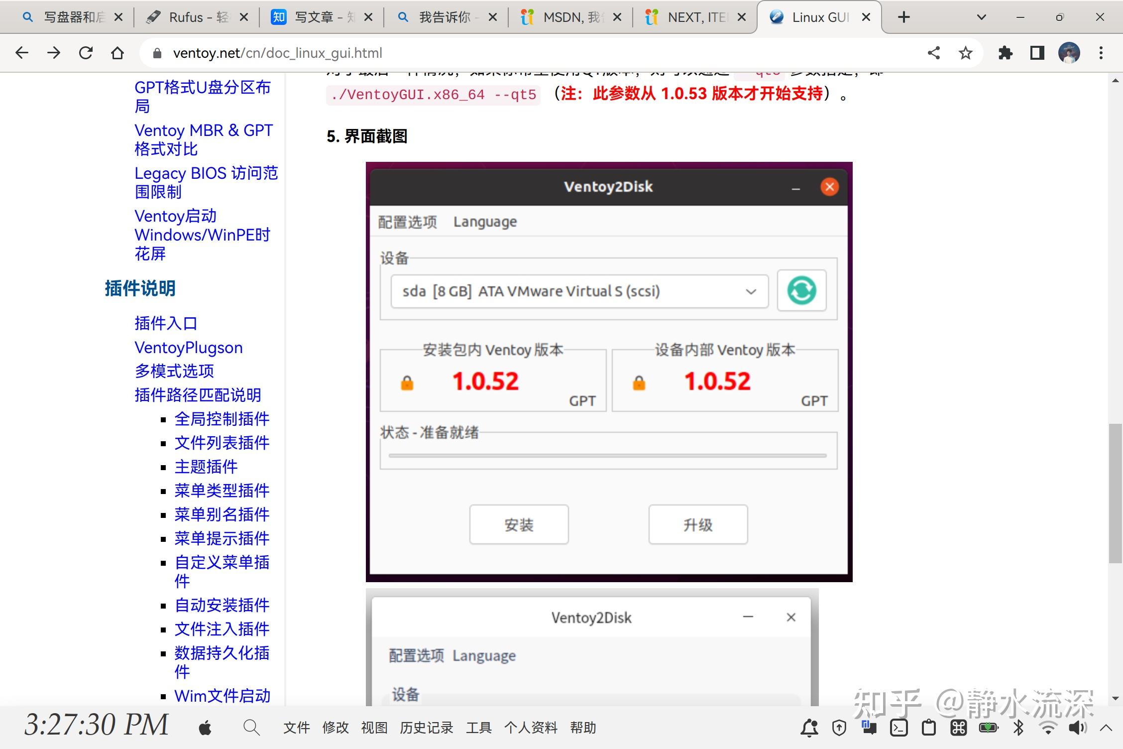Open the 修改 menu
This screenshot has width=1123, height=749.
tap(336, 728)
